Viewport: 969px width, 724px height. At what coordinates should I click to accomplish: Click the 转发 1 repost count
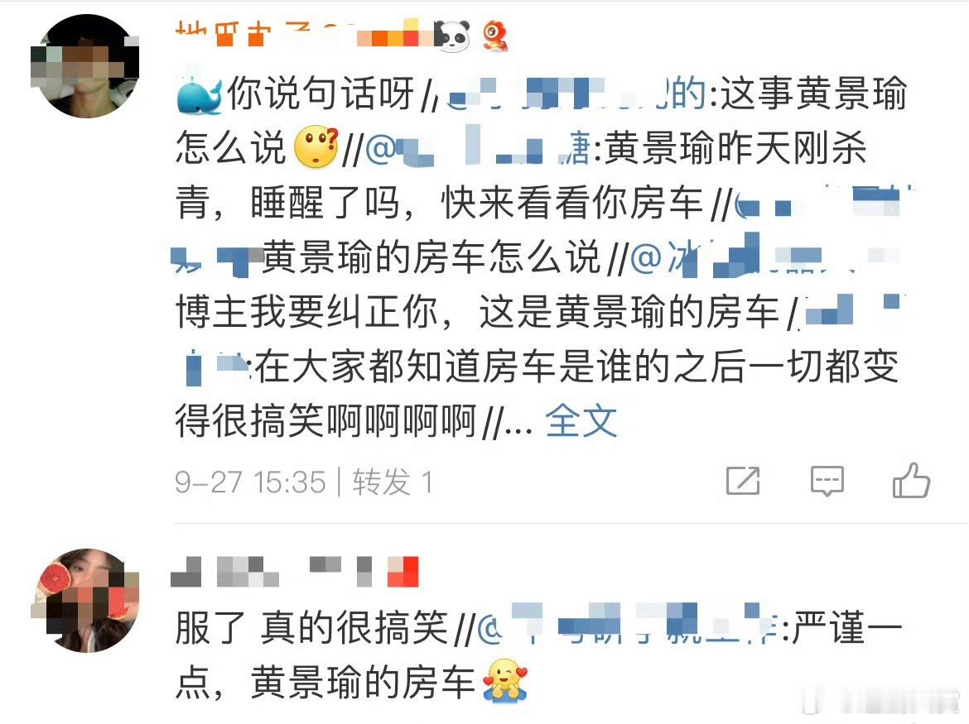pyautogui.click(x=392, y=482)
